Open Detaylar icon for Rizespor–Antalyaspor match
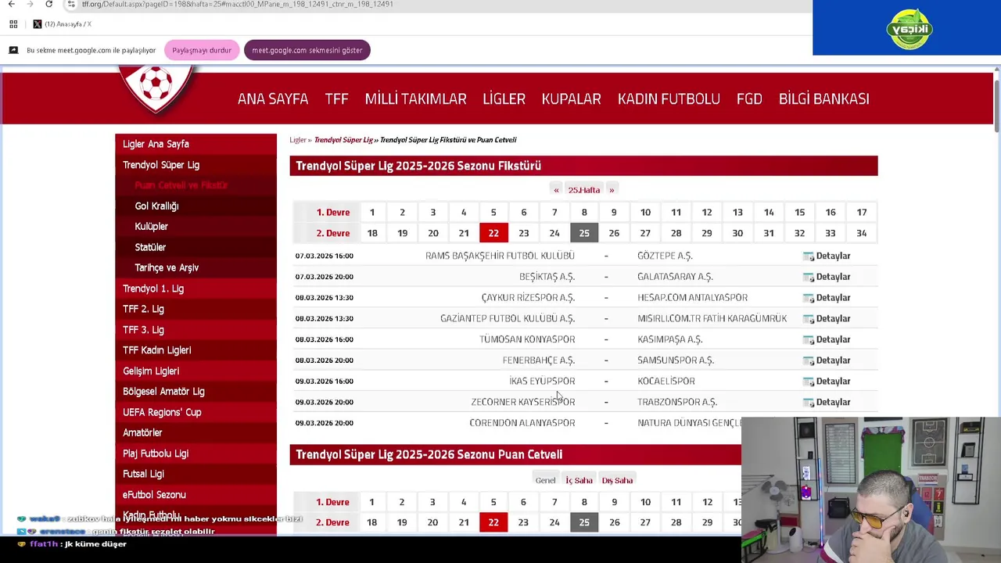The height and width of the screenshot is (563, 1001). coord(809,298)
